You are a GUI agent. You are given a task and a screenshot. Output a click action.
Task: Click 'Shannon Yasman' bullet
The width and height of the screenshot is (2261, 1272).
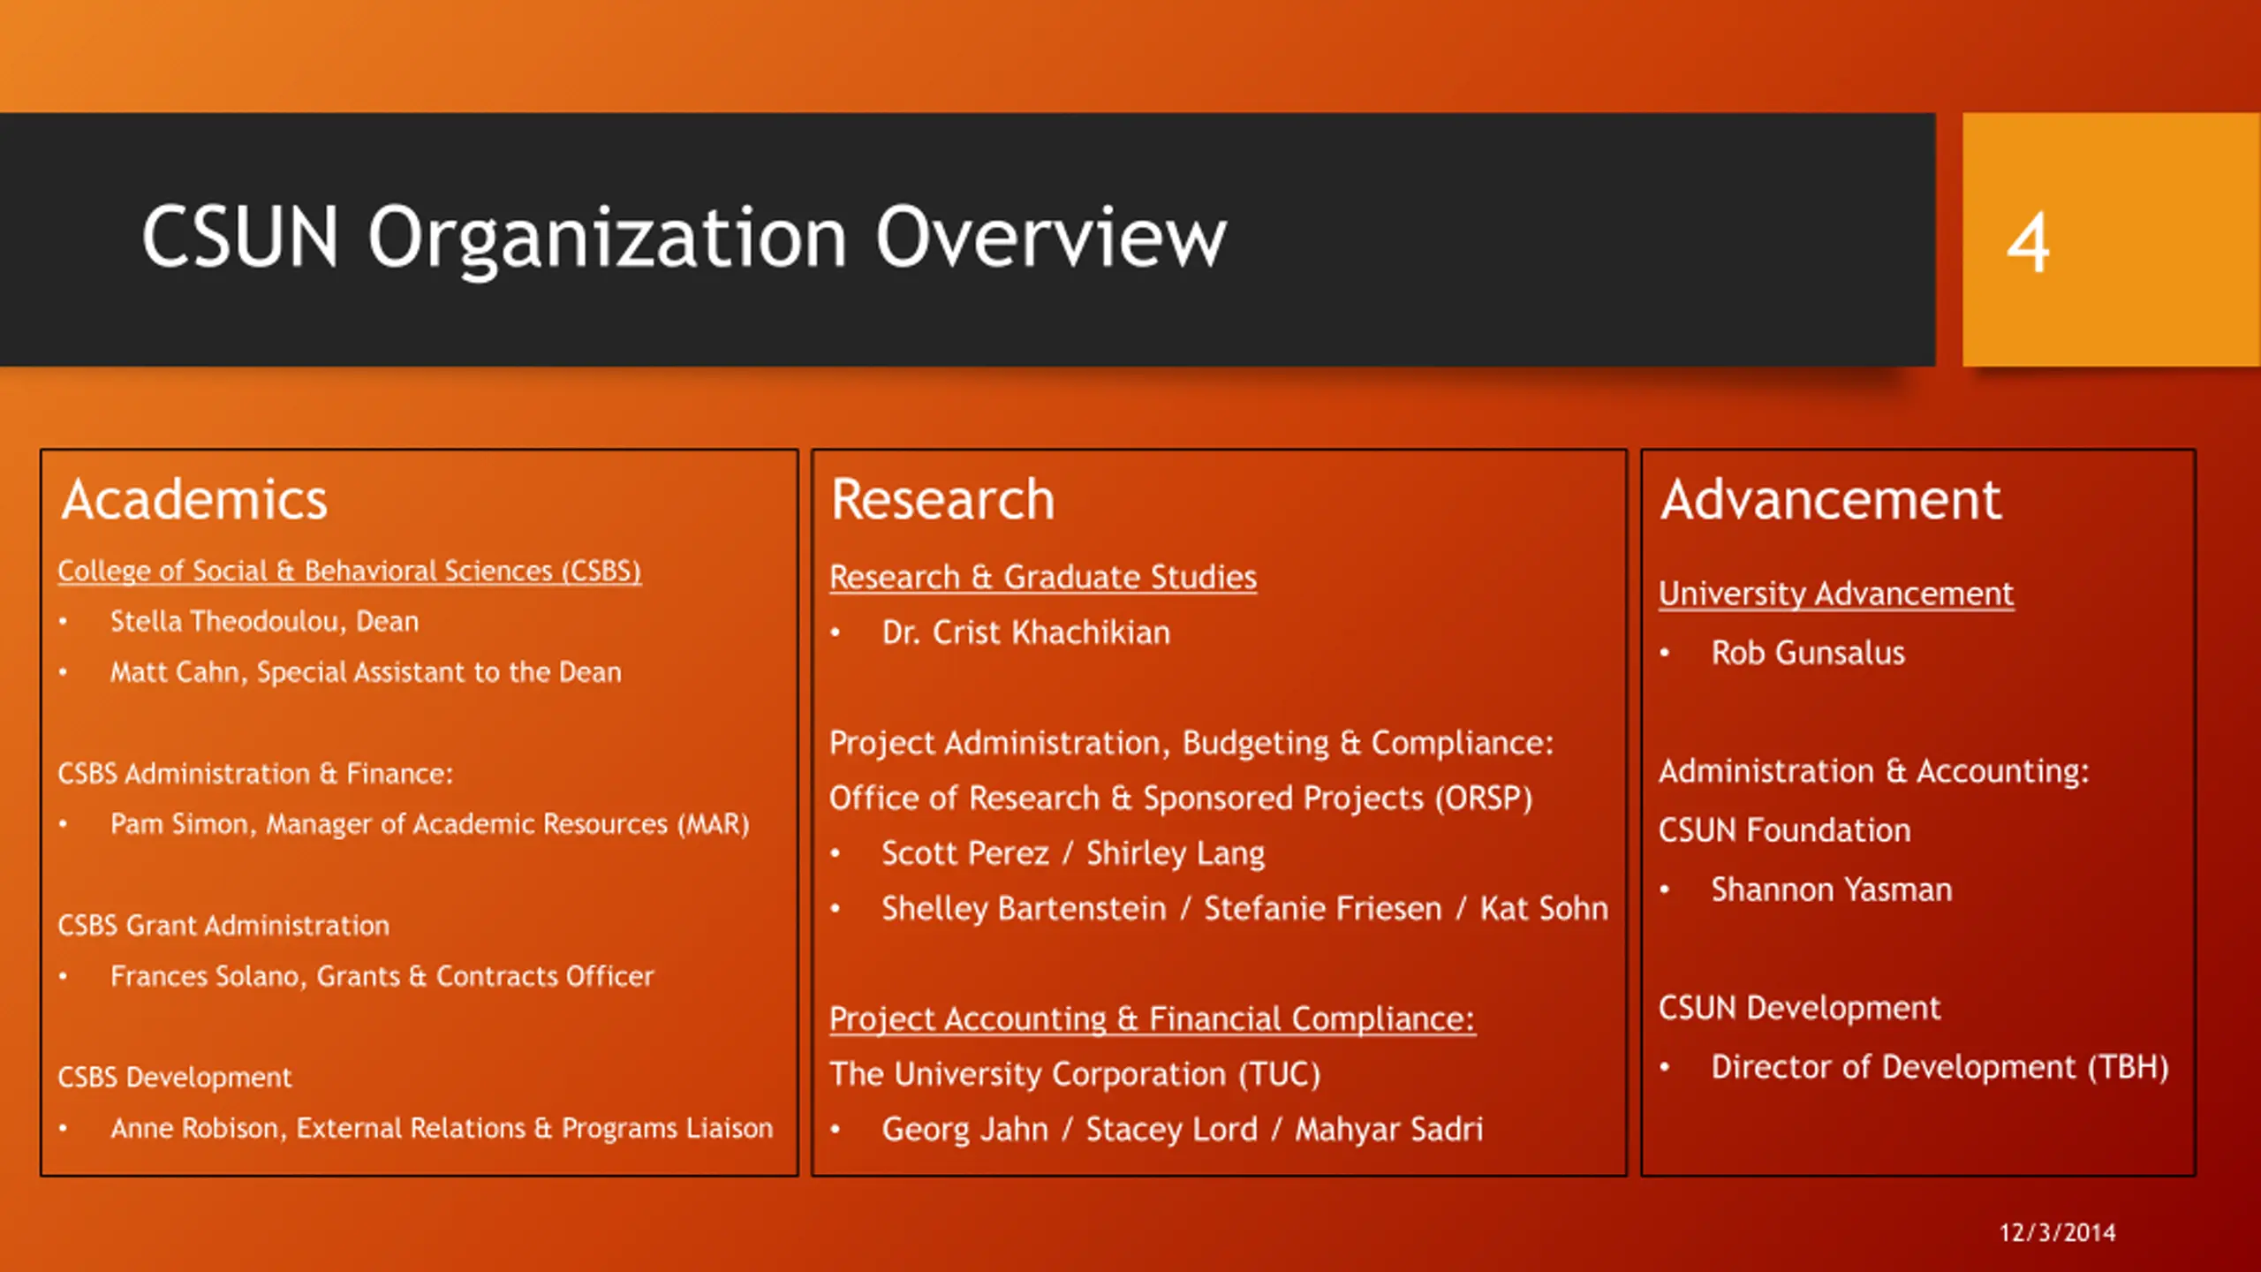[1831, 890]
